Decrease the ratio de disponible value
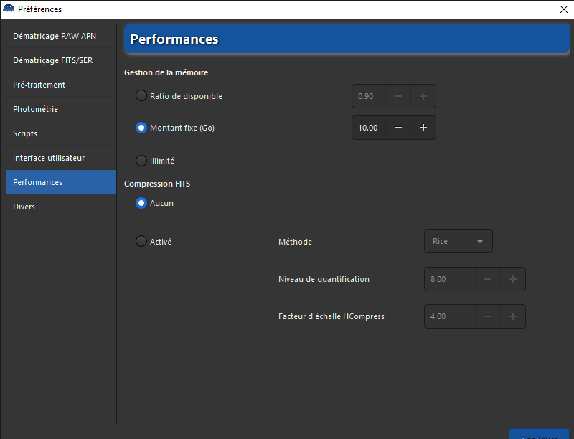 (398, 96)
